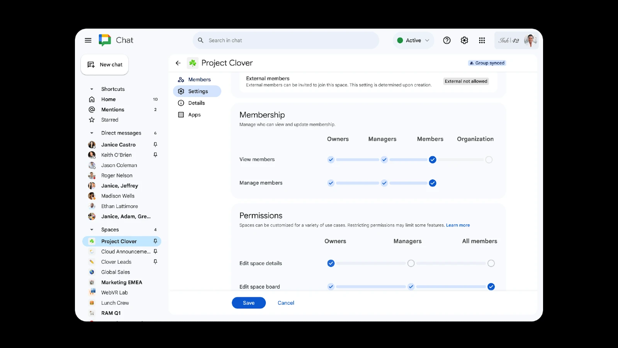Set Manage members to Owners
The image size is (618, 348).
tap(331, 183)
